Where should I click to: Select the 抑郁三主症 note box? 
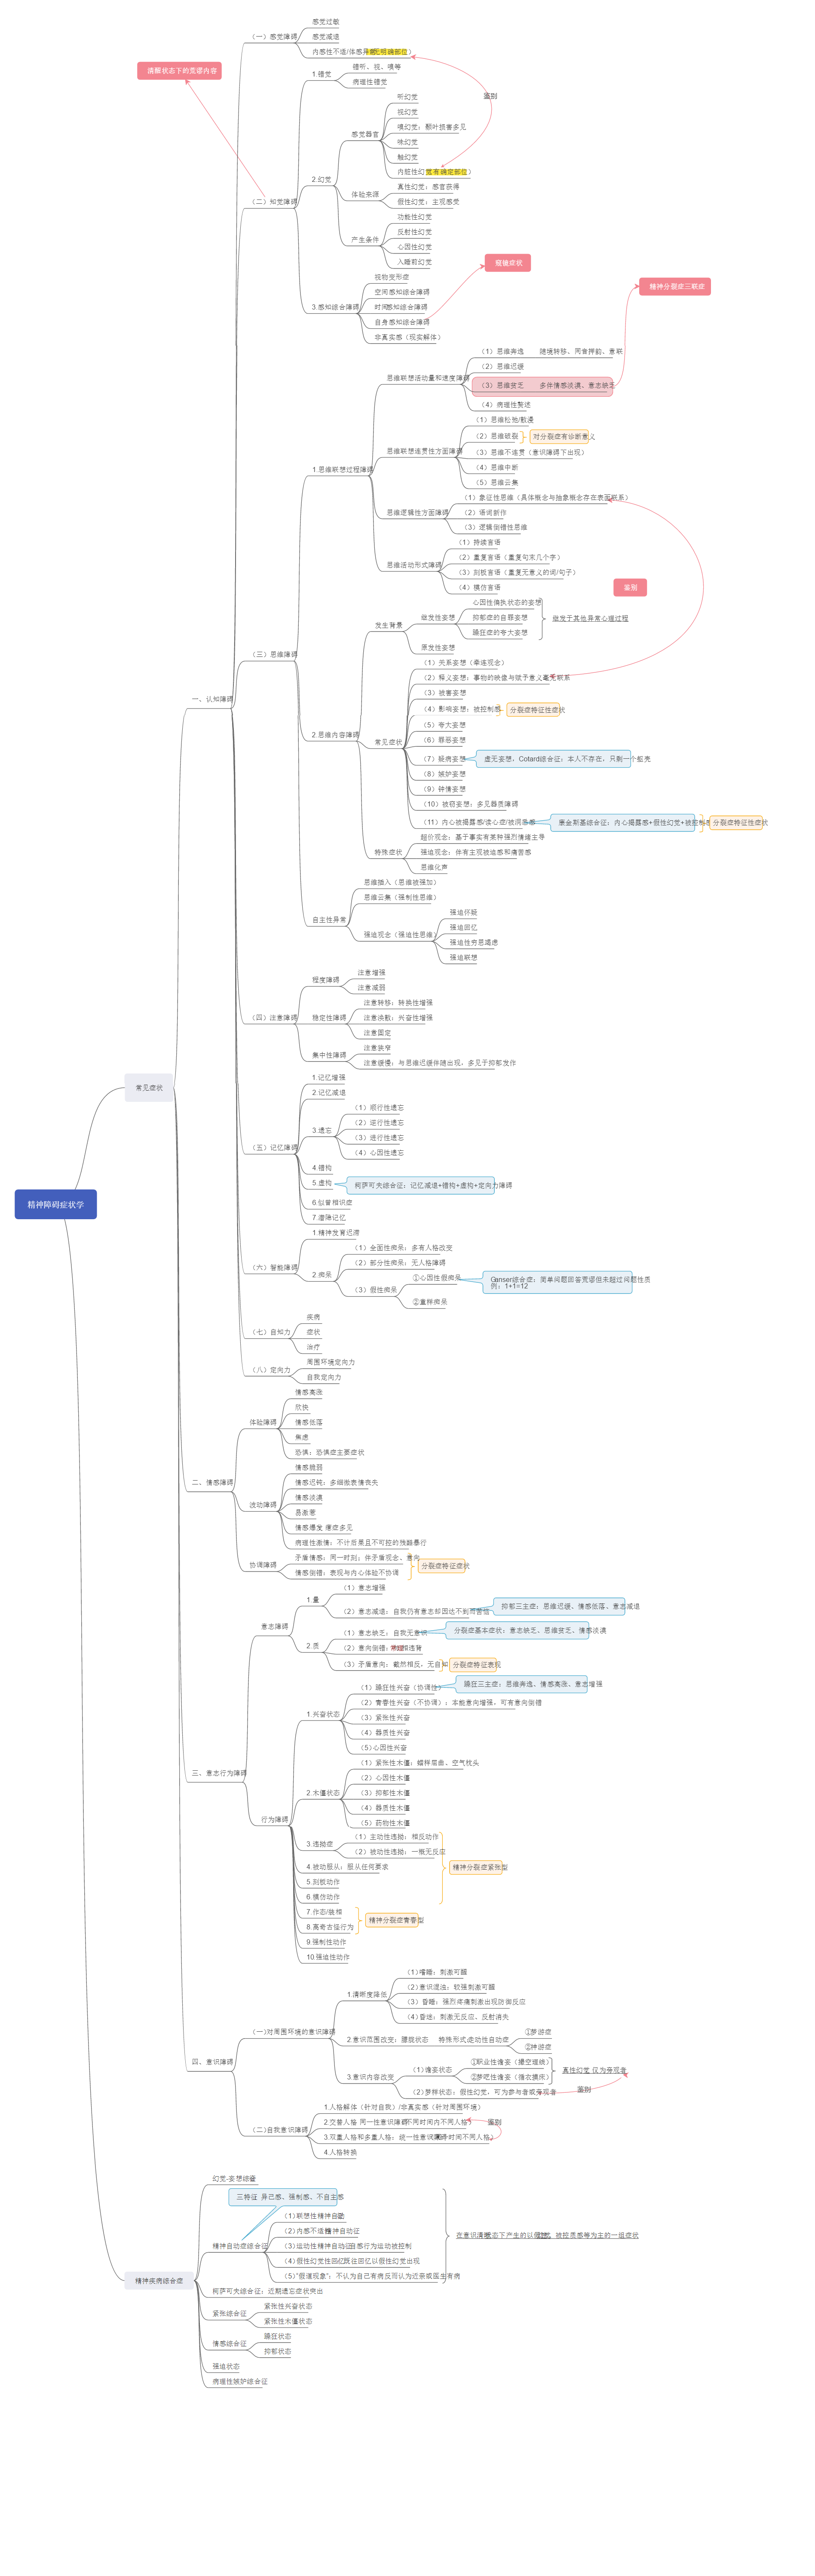[x=559, y=1606]
